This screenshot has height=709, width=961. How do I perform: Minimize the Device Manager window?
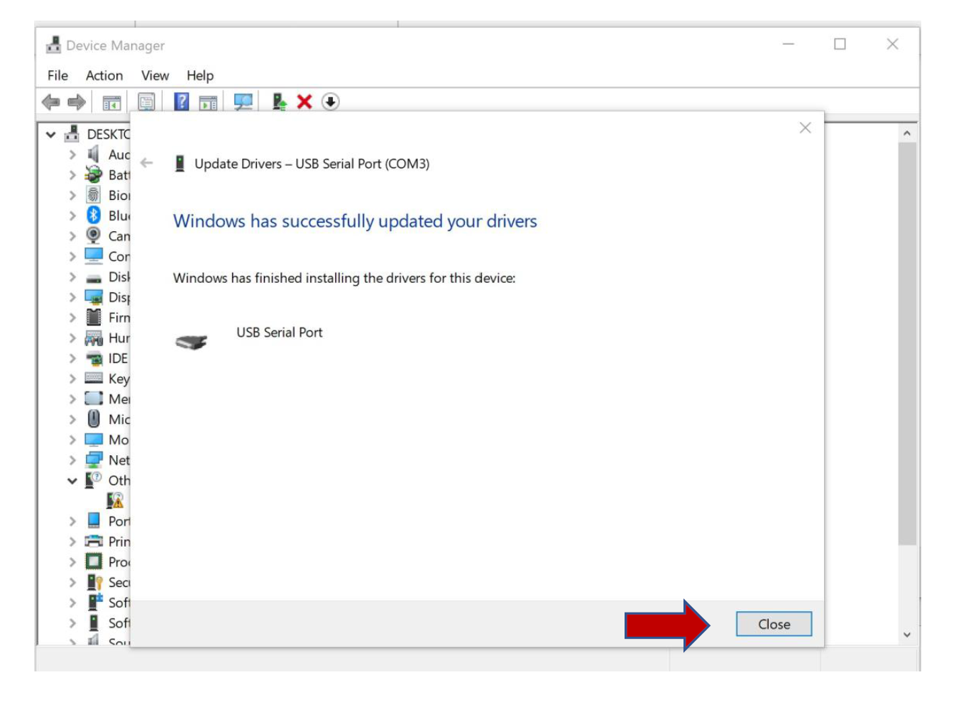click(x=789, y=44)
